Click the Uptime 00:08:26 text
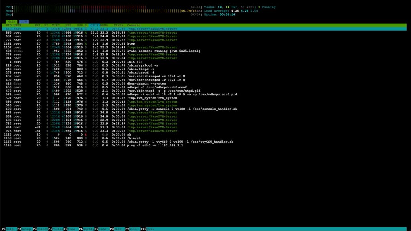Viewport: 411px width, 231px height. (220, 15)
